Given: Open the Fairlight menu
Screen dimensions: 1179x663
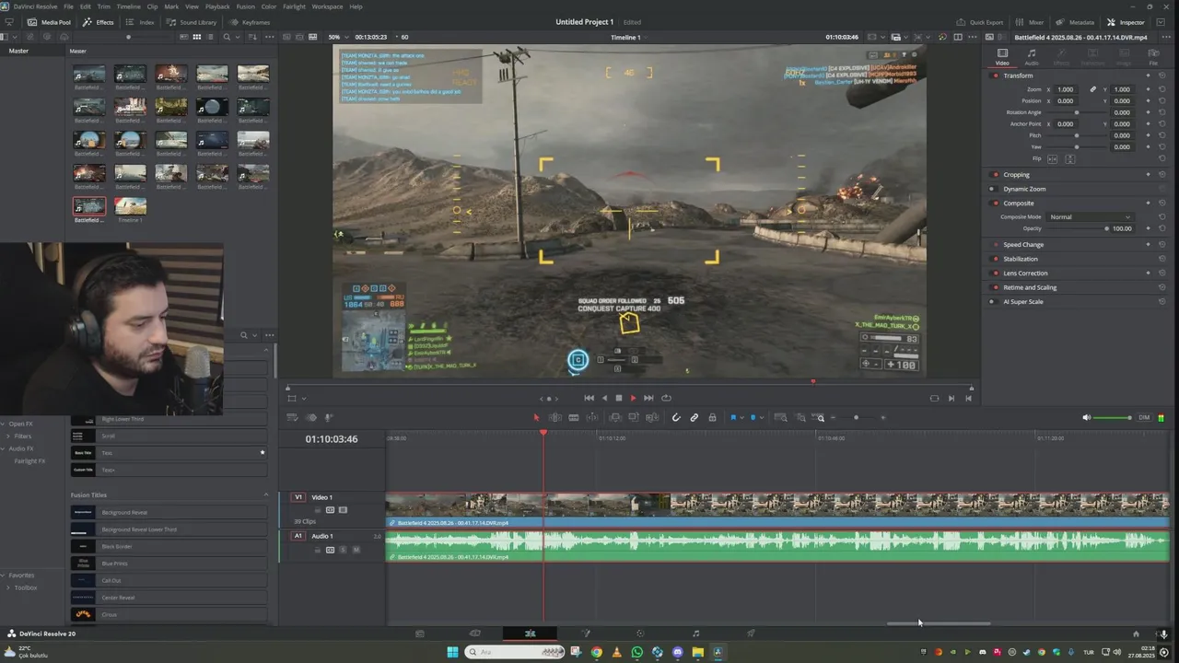Looking at the screenshot, I should tap(294, 6).
